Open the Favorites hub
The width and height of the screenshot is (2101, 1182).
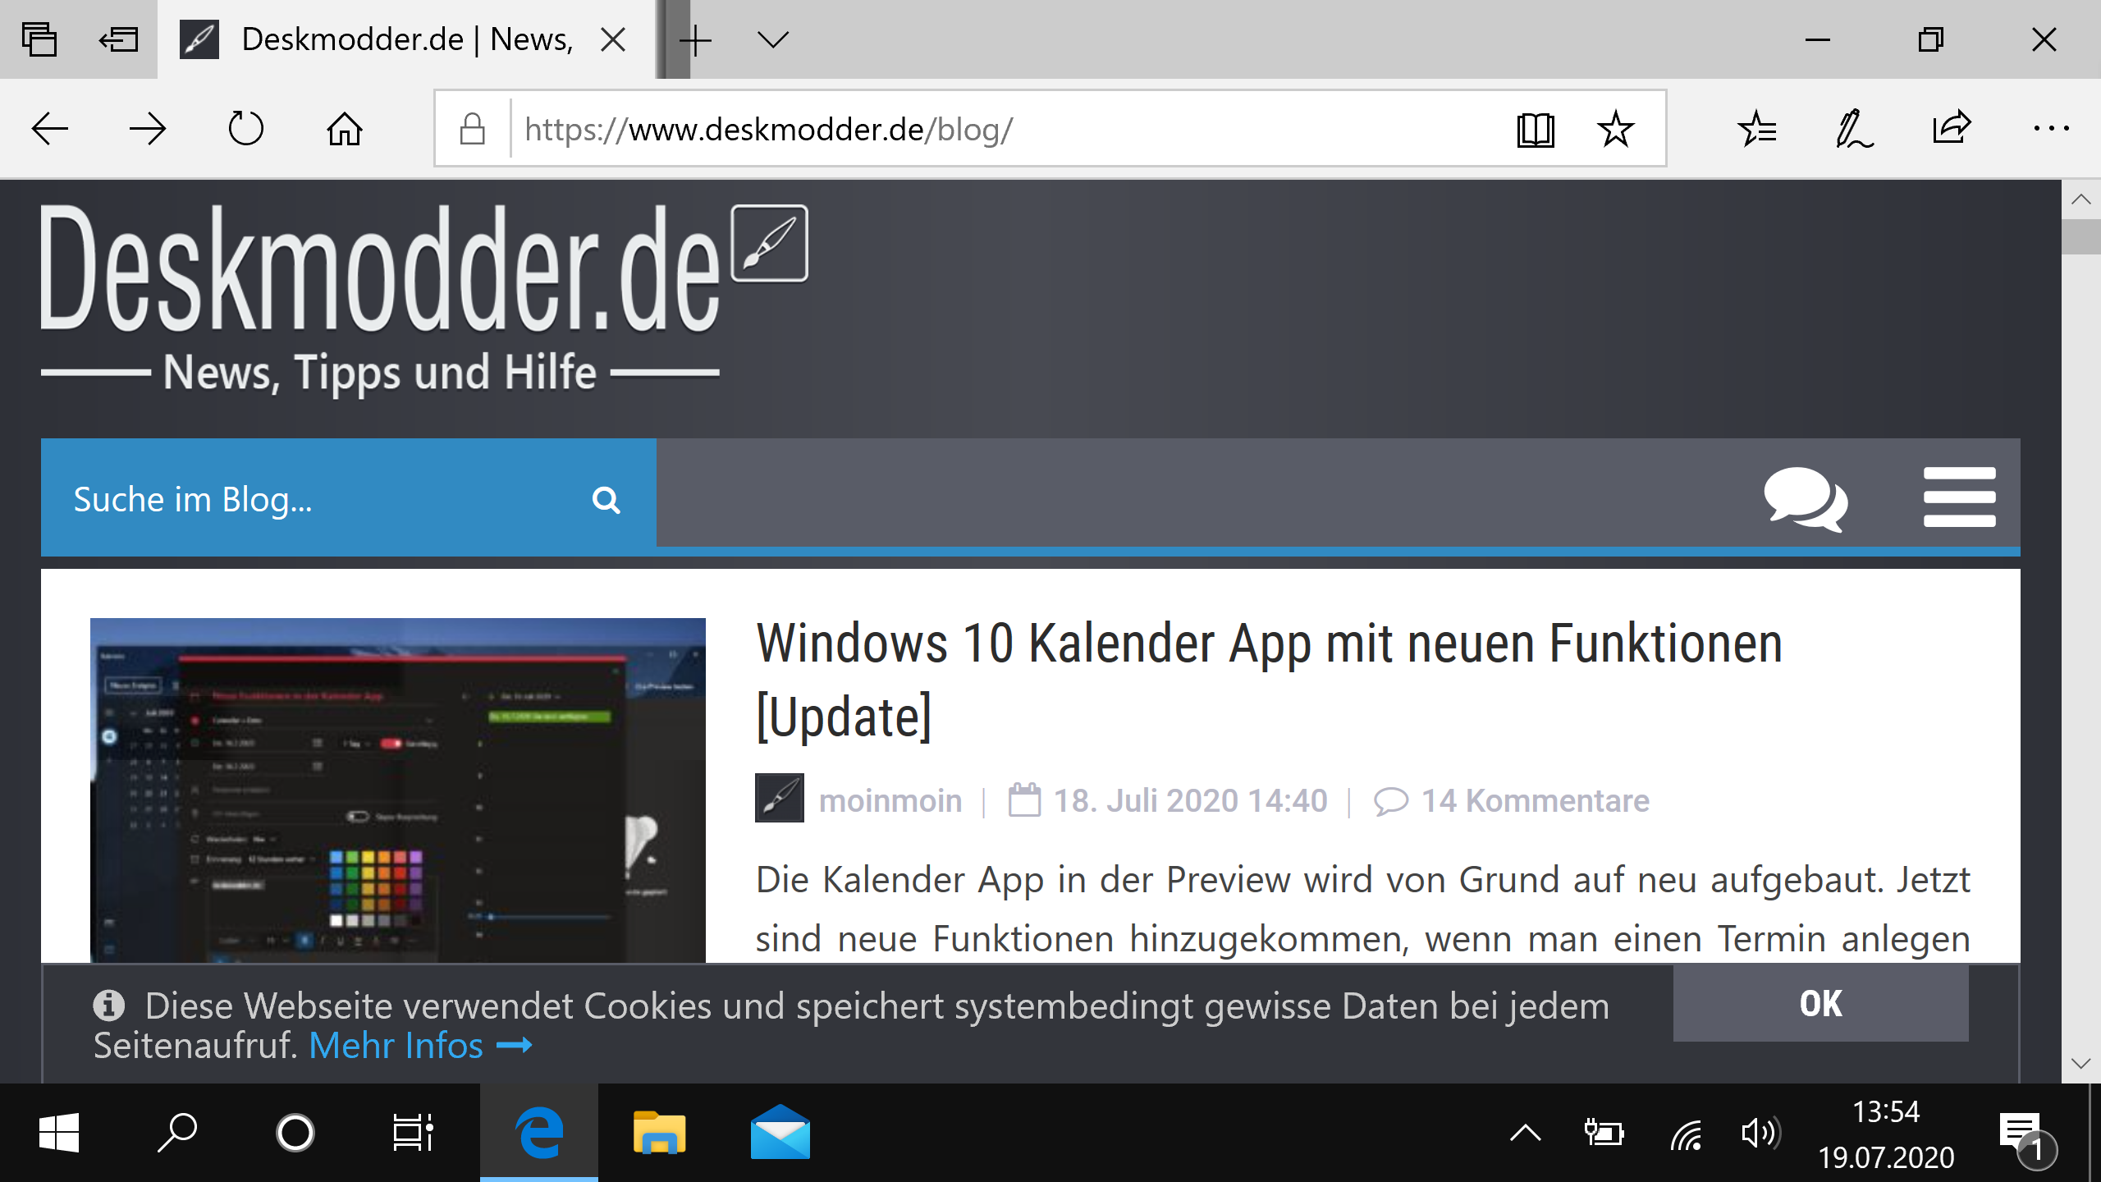[1757, 129]
